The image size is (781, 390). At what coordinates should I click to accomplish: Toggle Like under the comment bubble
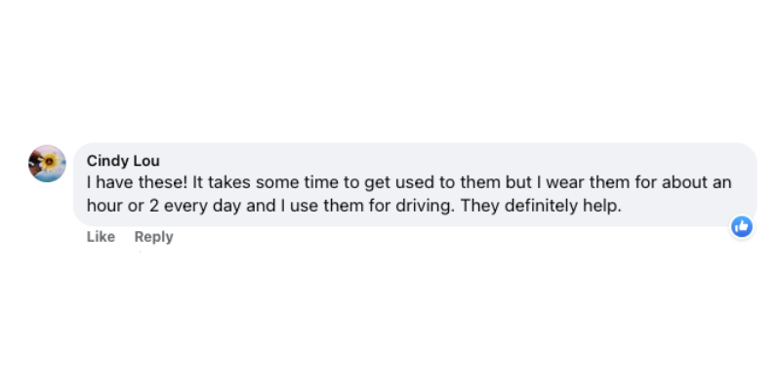101,237
